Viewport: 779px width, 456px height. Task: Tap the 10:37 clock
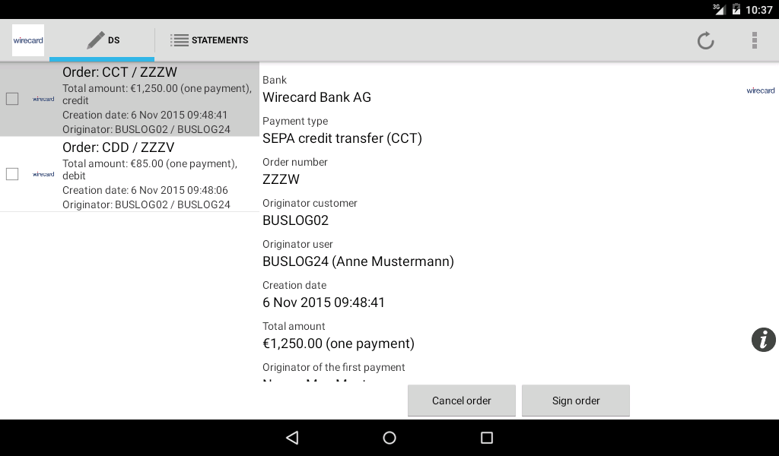tap(758, 10)
